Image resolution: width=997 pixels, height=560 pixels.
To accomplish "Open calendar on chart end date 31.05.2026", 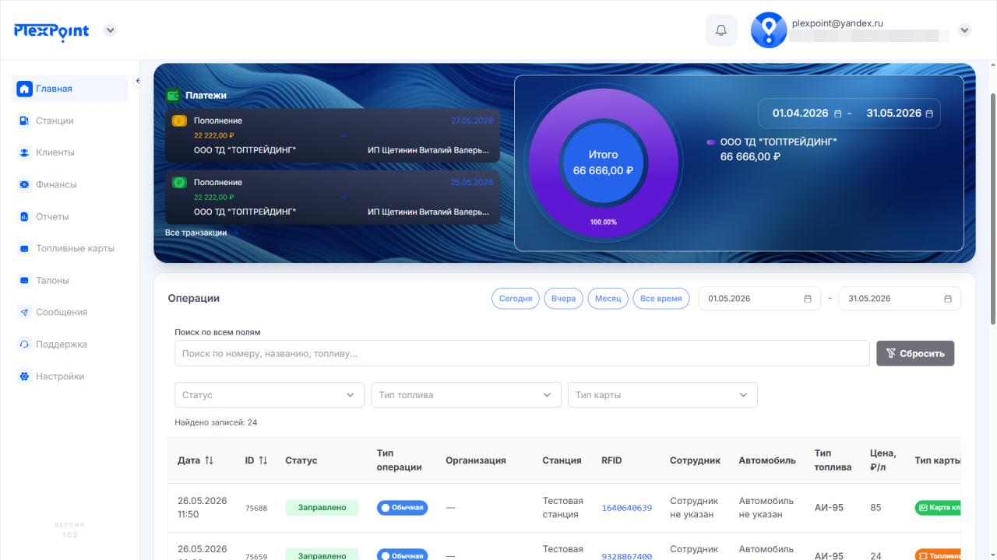I will 929,114.
